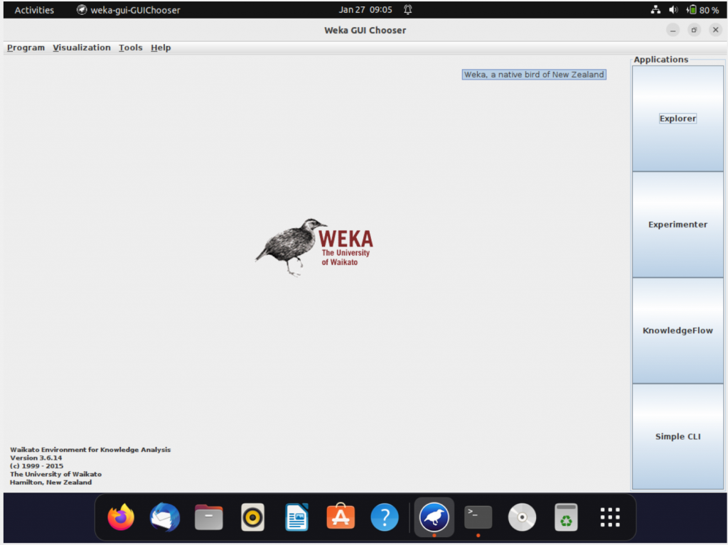
Task: Launch Rhythmbox music player from dock
Action: pos(252,517)
